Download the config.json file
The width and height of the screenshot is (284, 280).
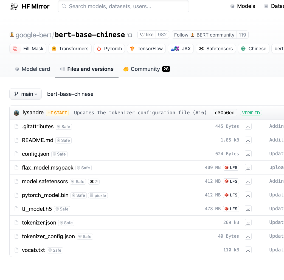pos(248,154)
